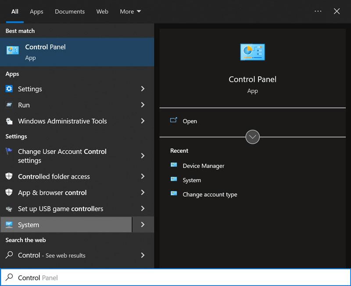
Task: Select Controlled folder access result
Action: (66, 177)
